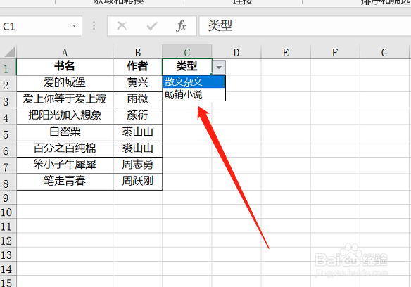
Task: Select author cell 黄兴
Action: tap(138, 83)
